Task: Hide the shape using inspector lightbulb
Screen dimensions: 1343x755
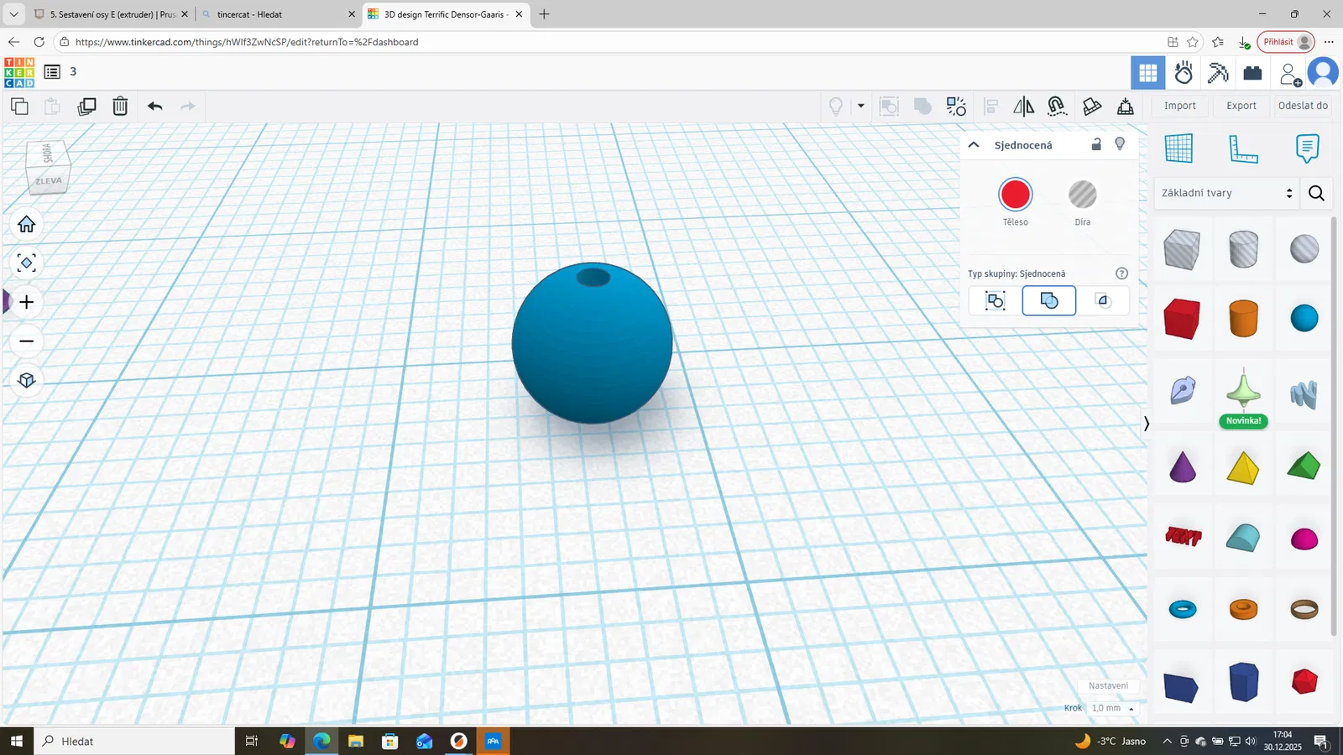Action: [1120, 144]
